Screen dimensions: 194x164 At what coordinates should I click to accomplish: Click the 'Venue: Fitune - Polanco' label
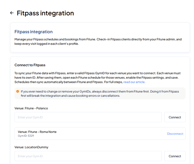[x=31, y=108]
